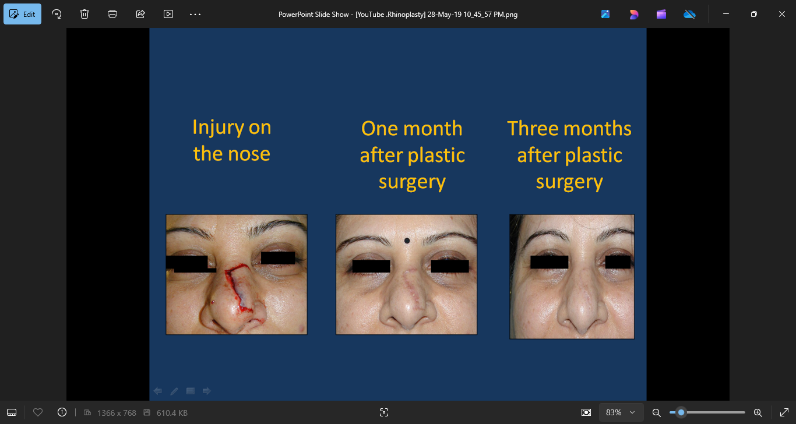Click the fit-to-window zoom icon

coord(586,412)
